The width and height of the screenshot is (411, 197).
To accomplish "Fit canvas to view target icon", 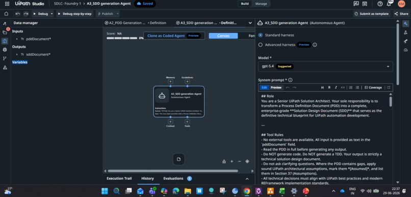I will (247, 161).
